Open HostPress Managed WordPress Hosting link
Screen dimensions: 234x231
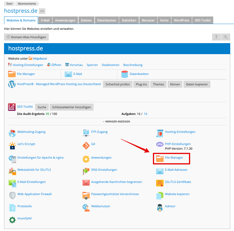click(59, 84)
